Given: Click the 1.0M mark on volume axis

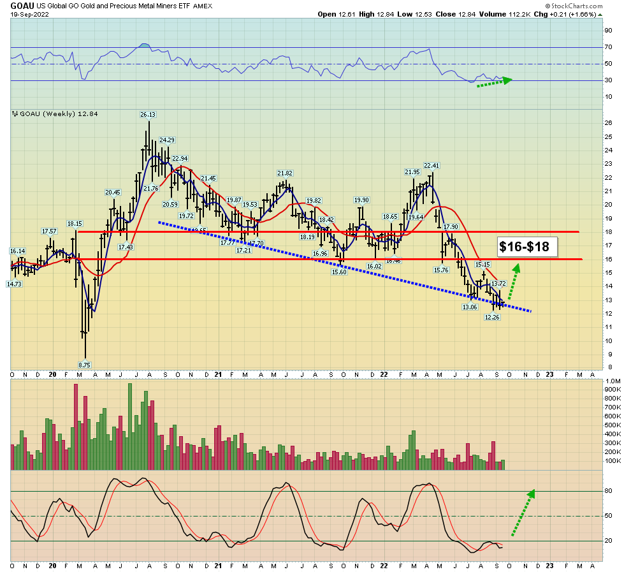Looking at the screenshot, I should tap(613, 381).
